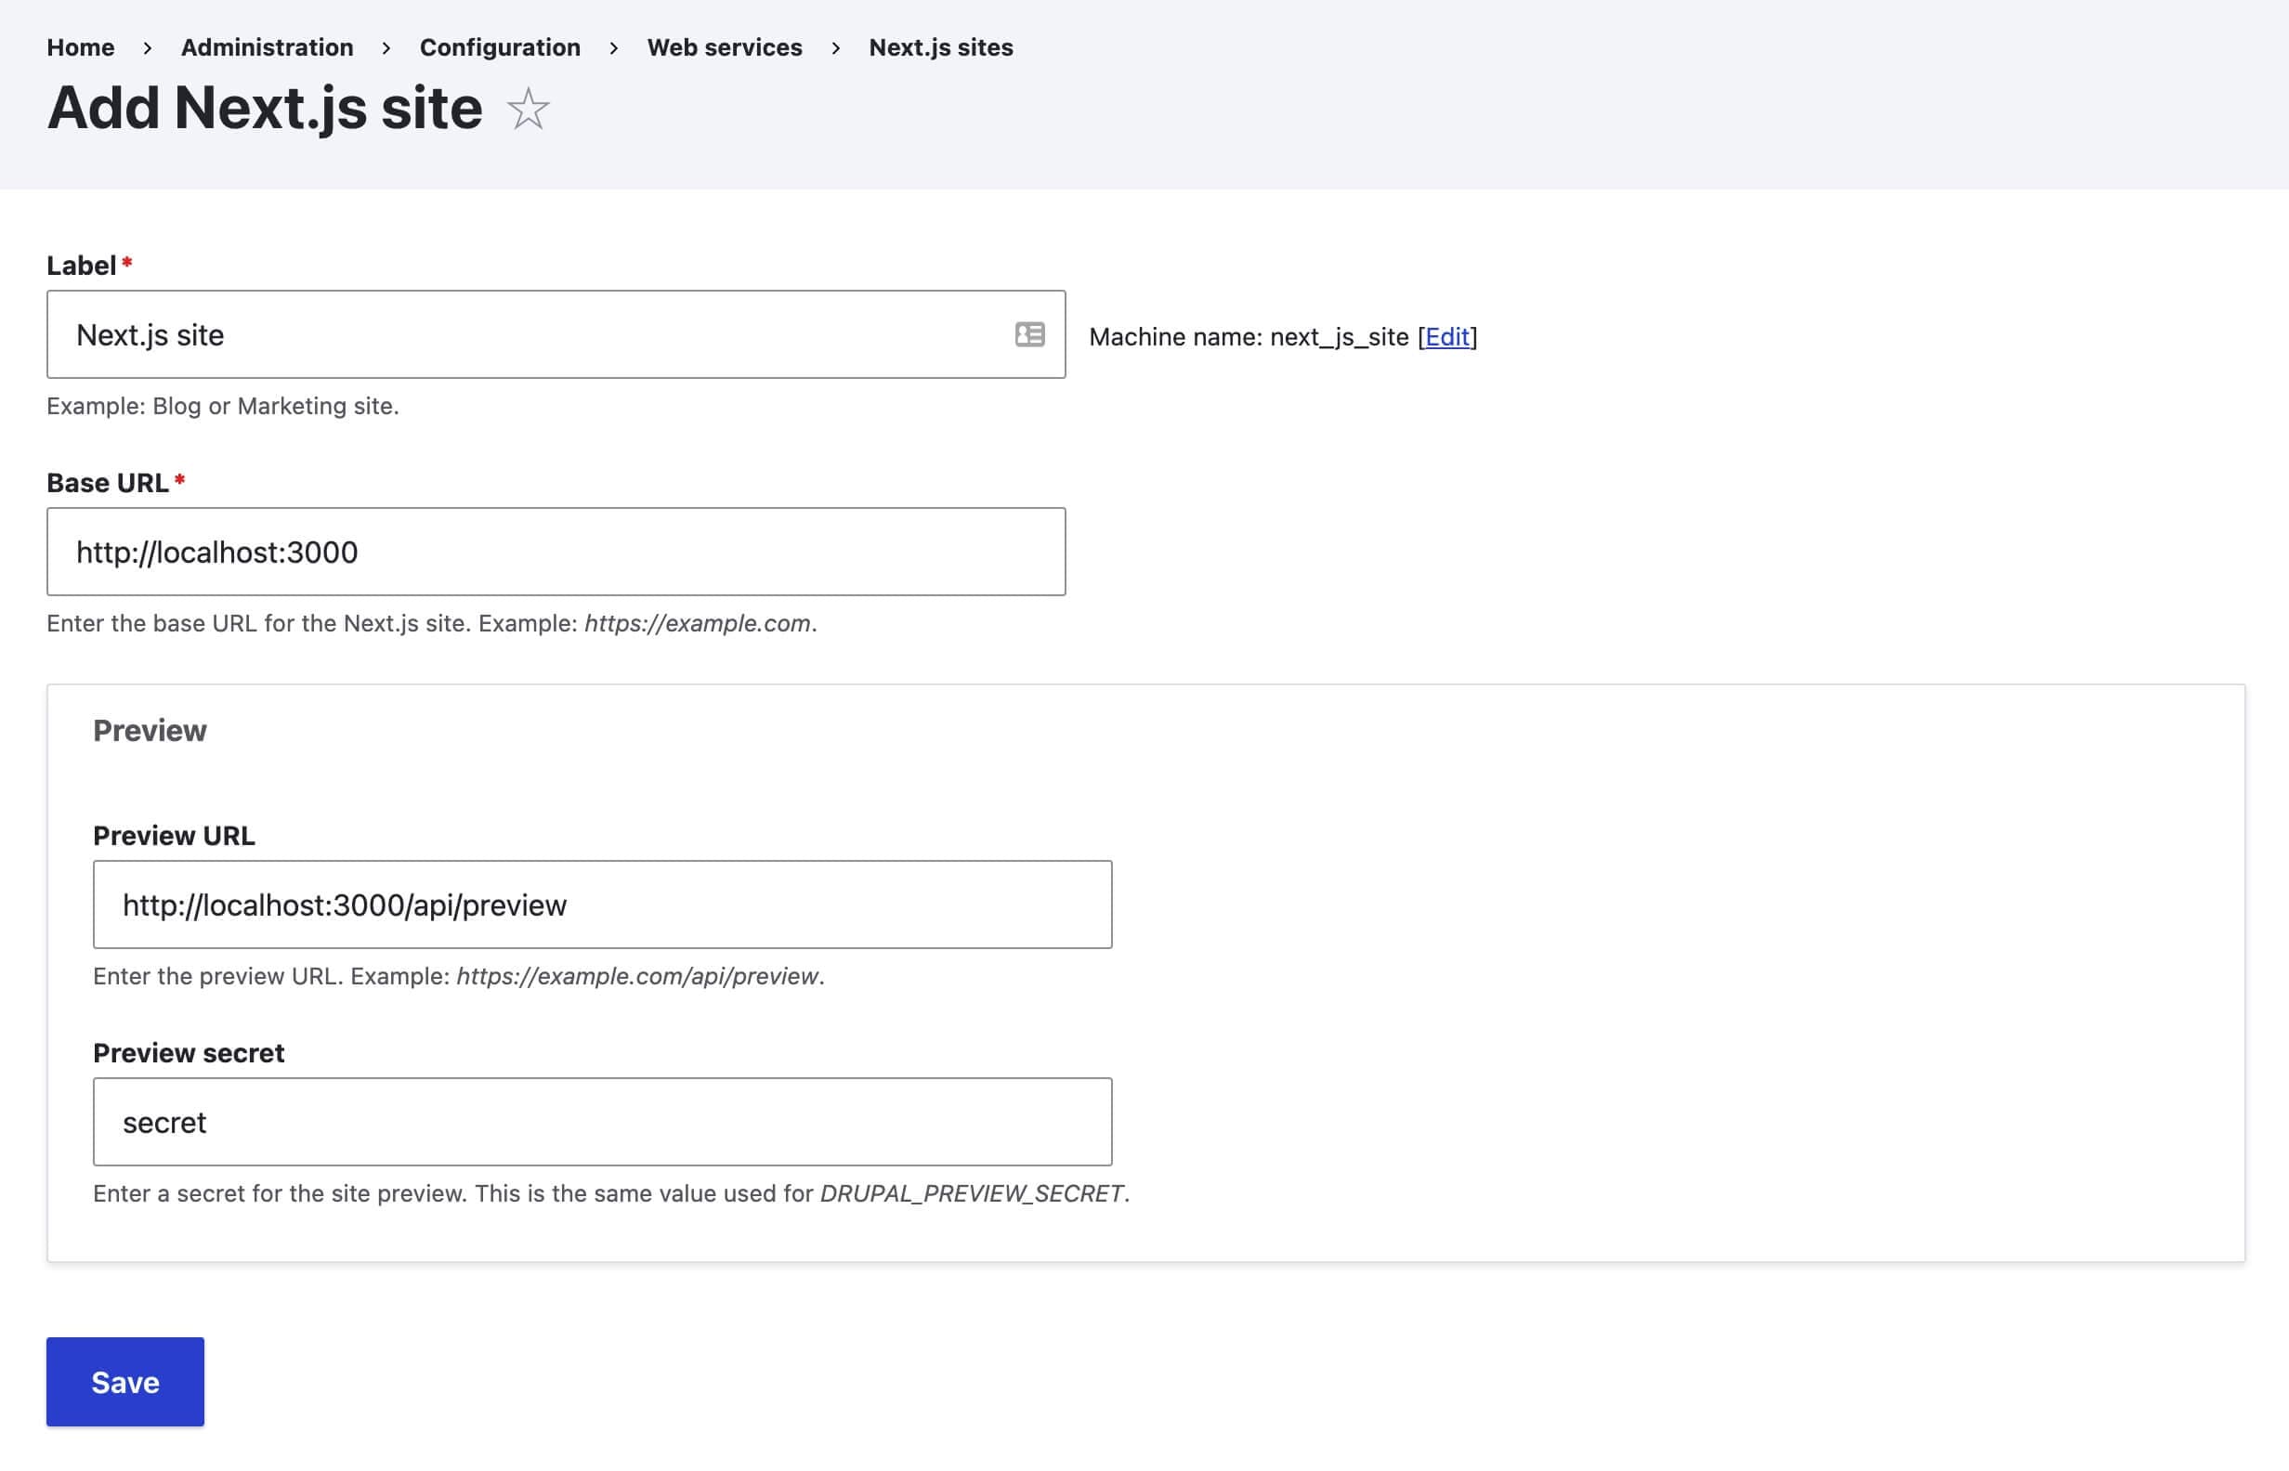The image size is (2289, 1471).
Task: Navigate to Configuration breadcrumb
Action: pos(500,47)
